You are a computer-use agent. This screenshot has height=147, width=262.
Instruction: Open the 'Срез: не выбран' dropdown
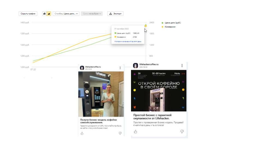click(92, 14)
